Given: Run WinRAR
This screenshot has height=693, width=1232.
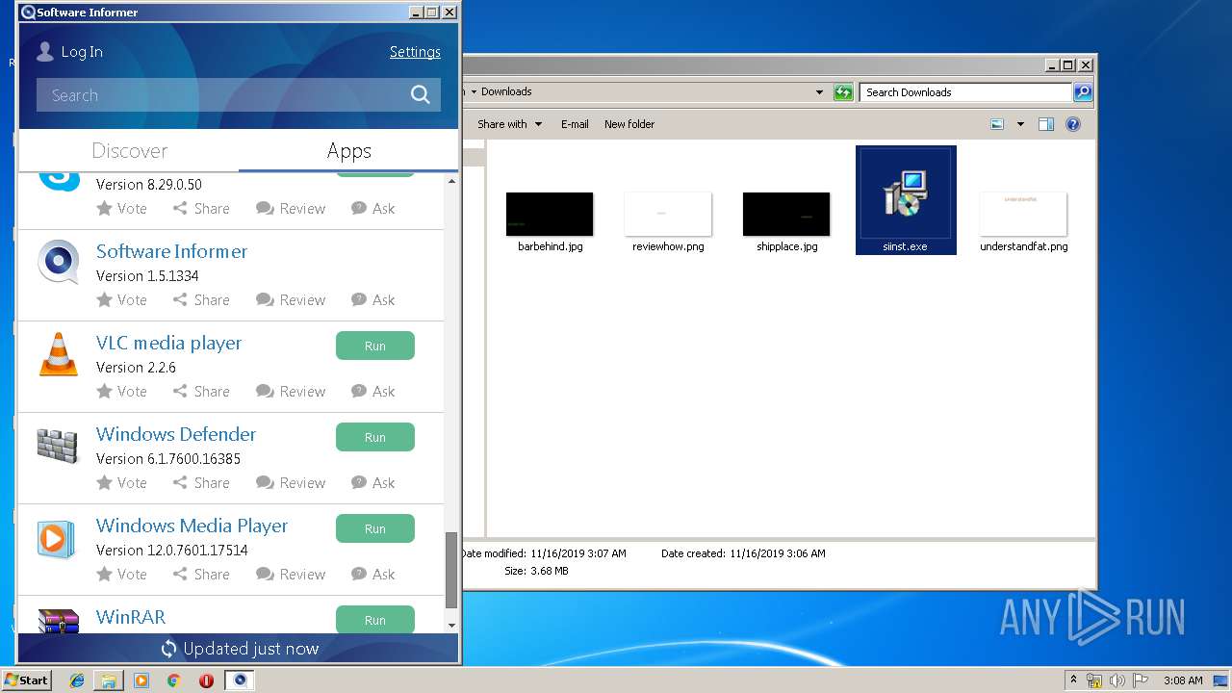Looking at the screenshot, I should [x=375, y=620].
